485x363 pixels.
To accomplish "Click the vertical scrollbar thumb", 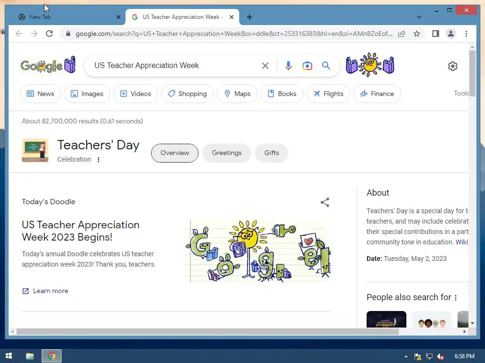I will point(472,73).
